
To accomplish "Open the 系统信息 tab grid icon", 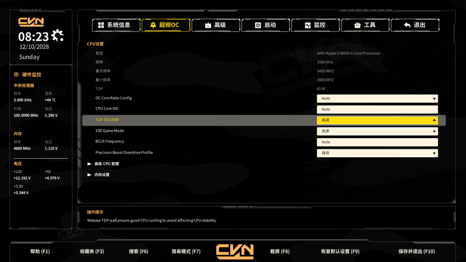I will click(x=101, y=25).
